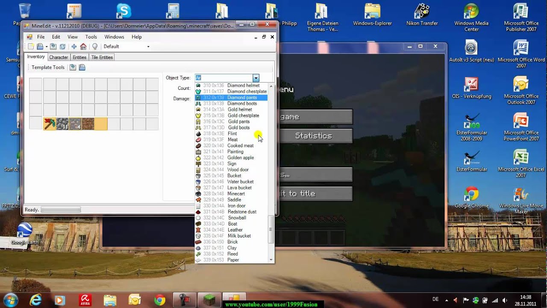Open Google Chrome from the taskbar
The image size is (547, 308).
point(160,299)
